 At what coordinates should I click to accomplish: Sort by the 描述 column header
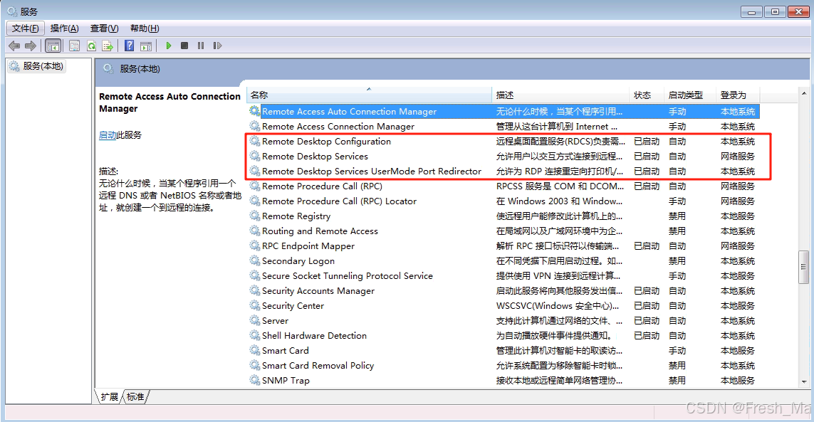(560, 95)
